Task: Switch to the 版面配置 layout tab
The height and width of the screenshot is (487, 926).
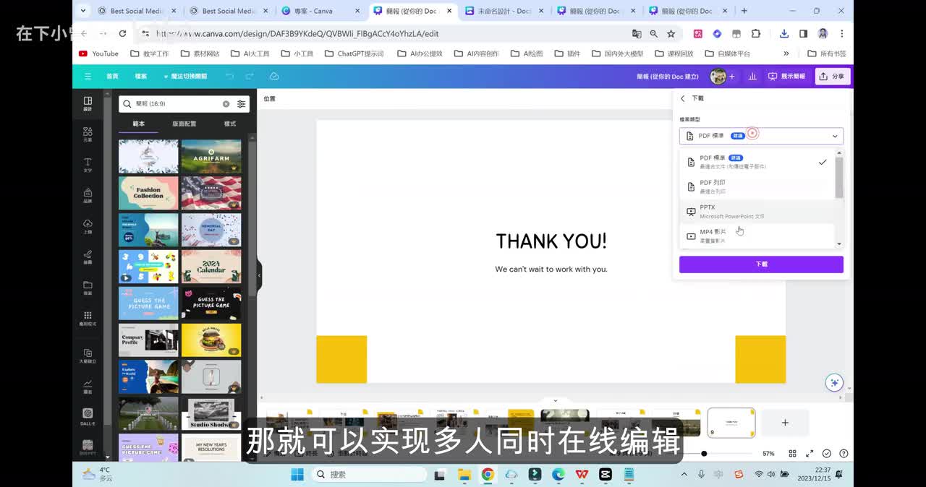Action: pyautogui.click(x=184, y=124)
